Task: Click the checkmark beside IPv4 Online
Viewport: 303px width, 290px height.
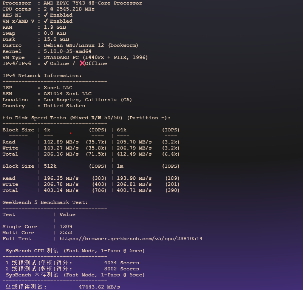Action: pyautogui.click(x=46, y=63)
